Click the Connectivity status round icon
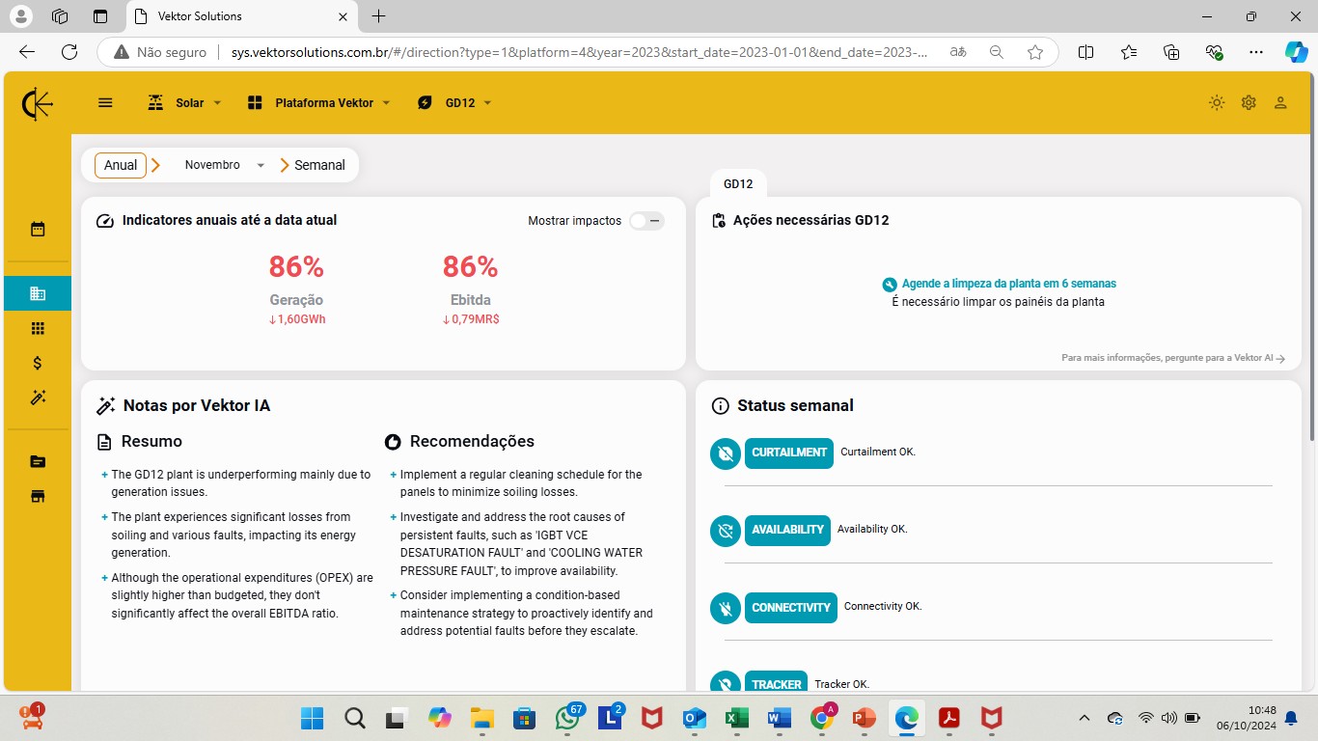The height and width of the screenshot is (741, 1318). [x=726, y=608]
